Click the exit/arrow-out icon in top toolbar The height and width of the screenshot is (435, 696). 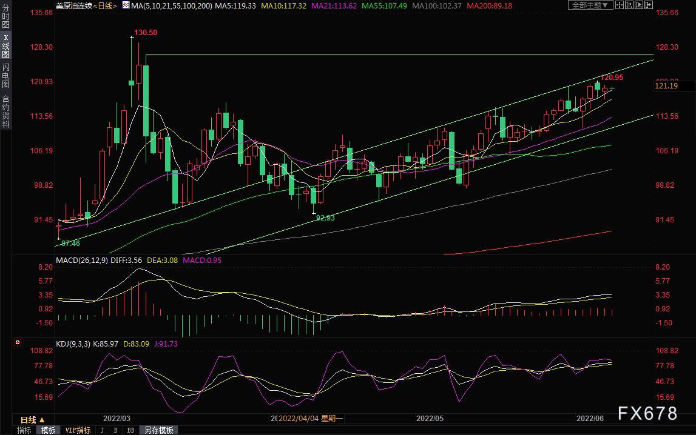[649, 5]
